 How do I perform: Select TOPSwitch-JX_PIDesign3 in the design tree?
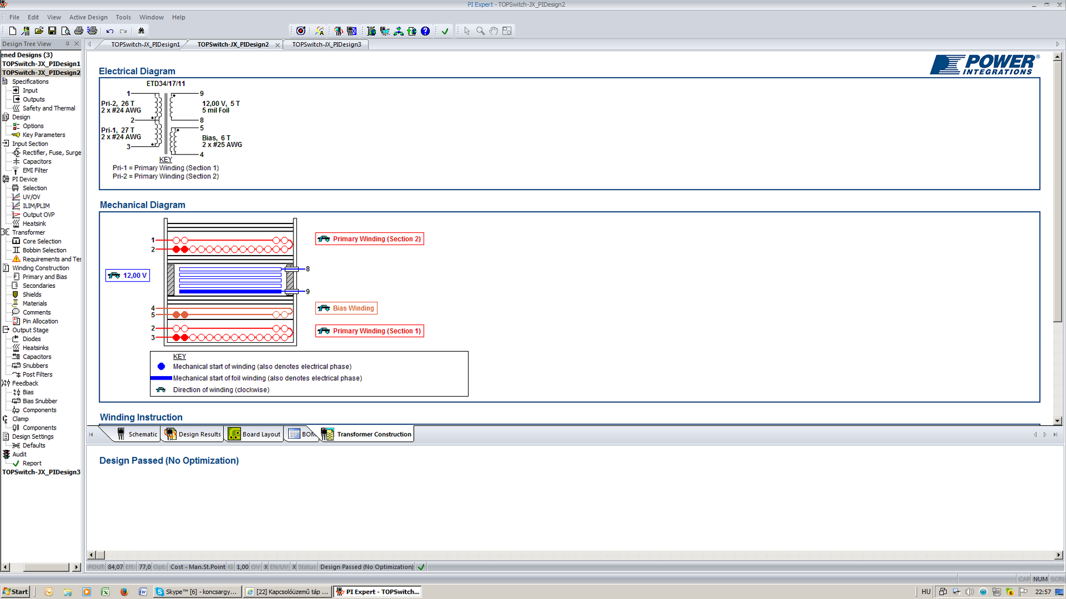[41, 472]
